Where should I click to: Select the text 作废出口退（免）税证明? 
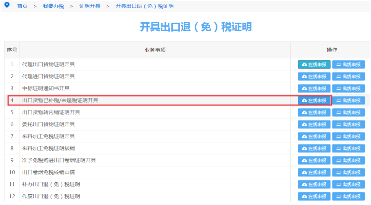click(51, 196)
